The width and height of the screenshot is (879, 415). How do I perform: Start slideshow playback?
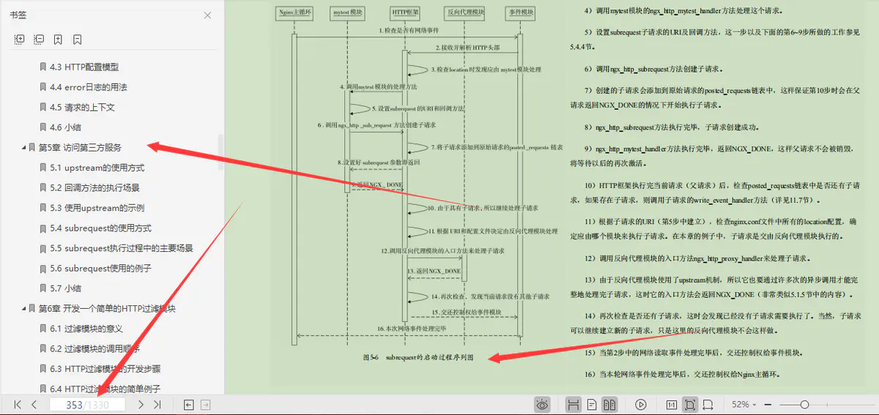(641, 404)
